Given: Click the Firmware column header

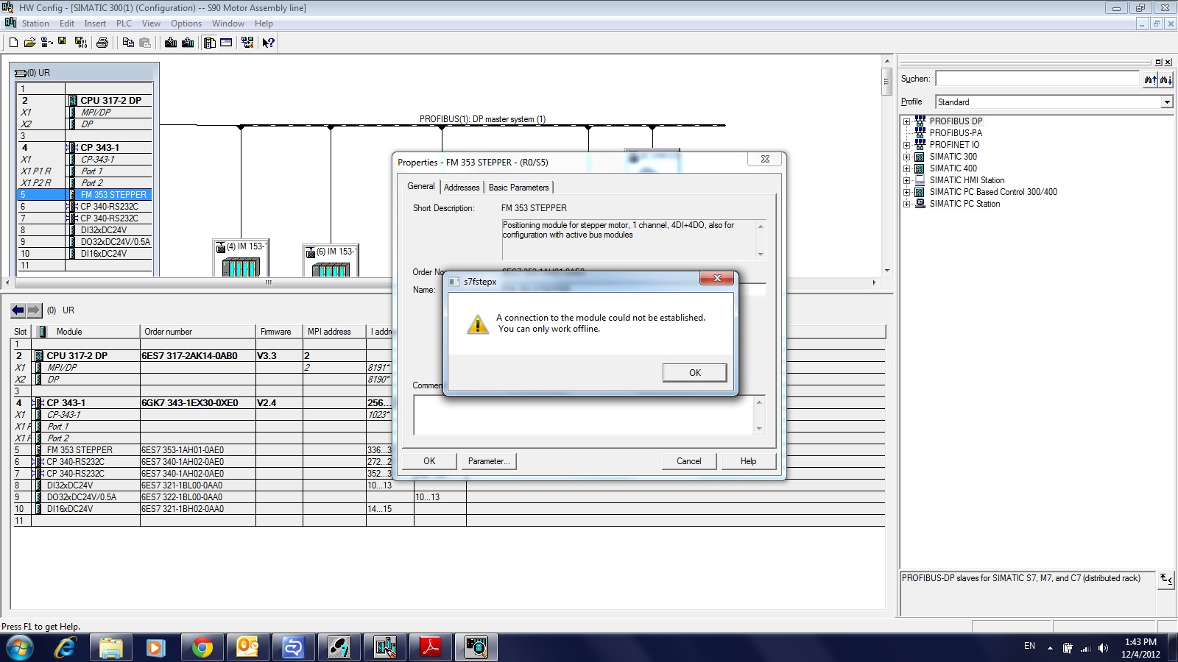Looking at the screenshot, I should coord(279,332).
